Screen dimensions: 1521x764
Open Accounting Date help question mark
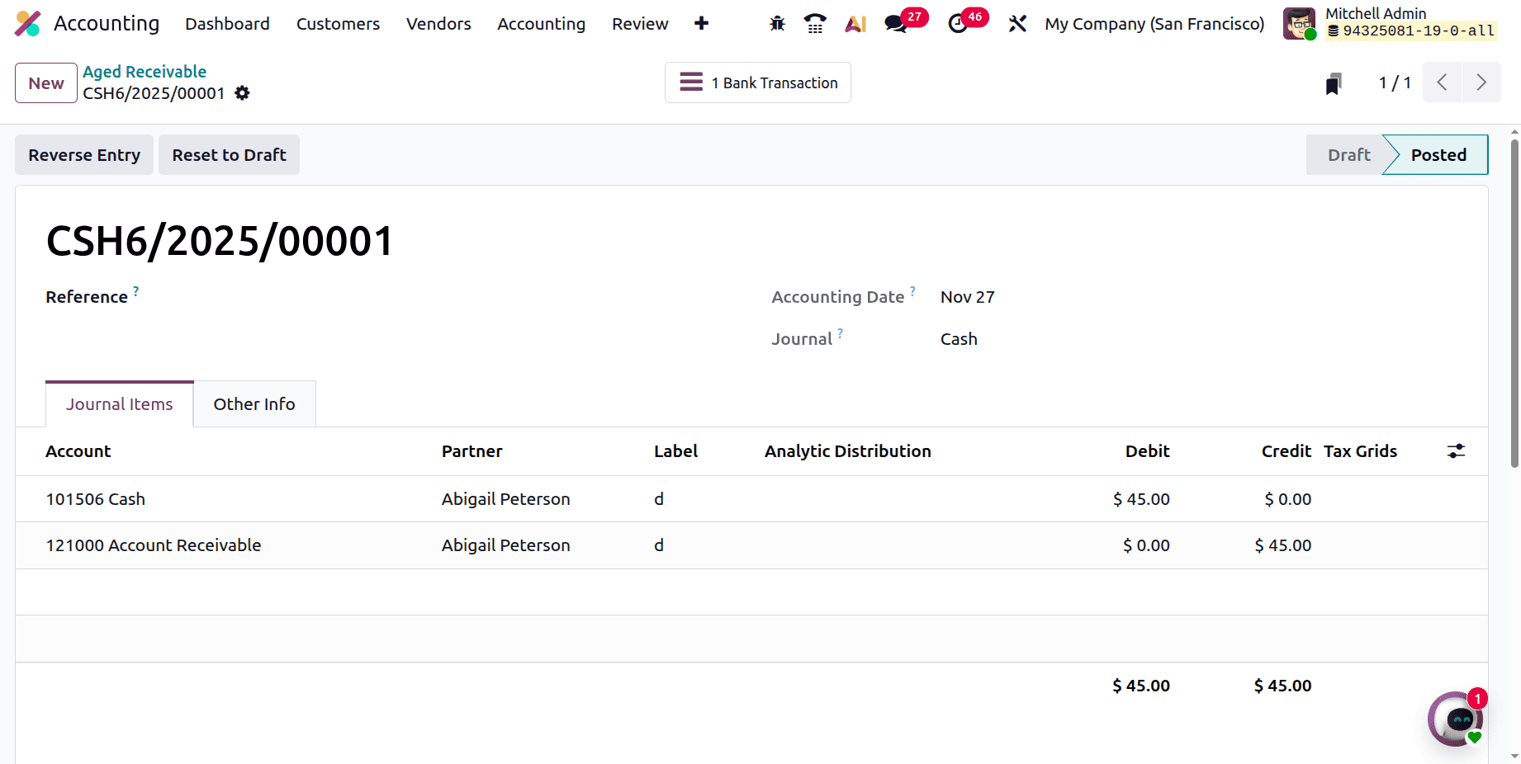(912, 291)
